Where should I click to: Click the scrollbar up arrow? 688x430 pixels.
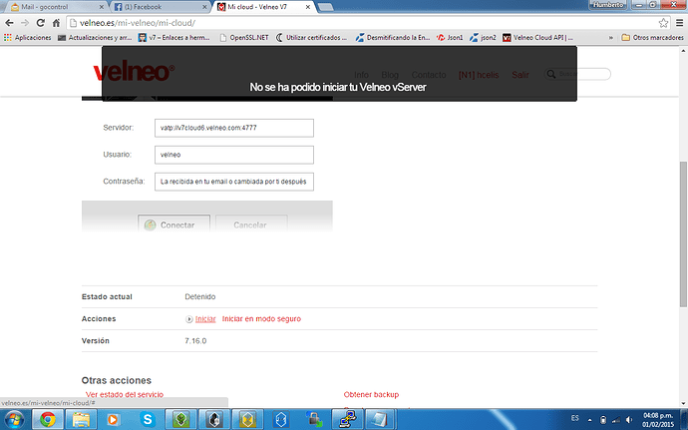[683, 50]
